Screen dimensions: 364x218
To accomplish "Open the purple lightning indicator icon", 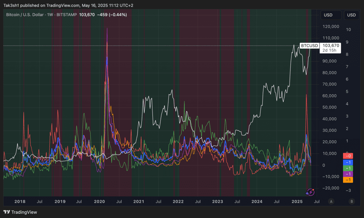I will pos(310,192).
